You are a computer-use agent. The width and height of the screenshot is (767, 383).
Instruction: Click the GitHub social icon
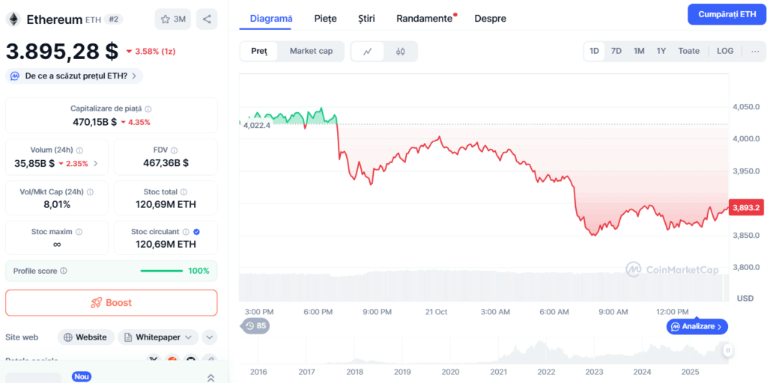click(x=191, y=360)
